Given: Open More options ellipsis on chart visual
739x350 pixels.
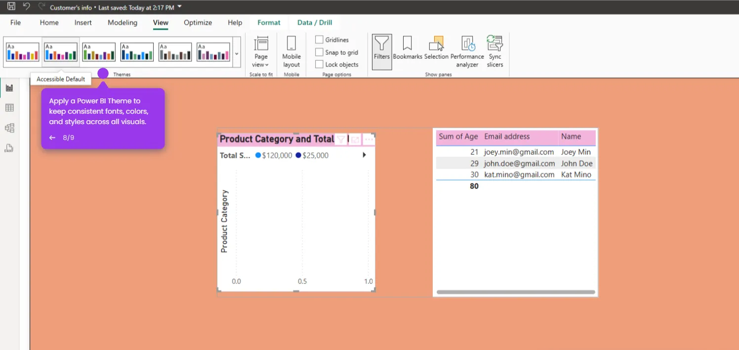Looking at the screenshot, I should [369, 140].
